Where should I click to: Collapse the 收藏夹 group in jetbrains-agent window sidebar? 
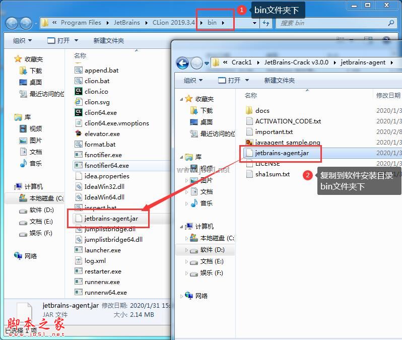[181, 99]
